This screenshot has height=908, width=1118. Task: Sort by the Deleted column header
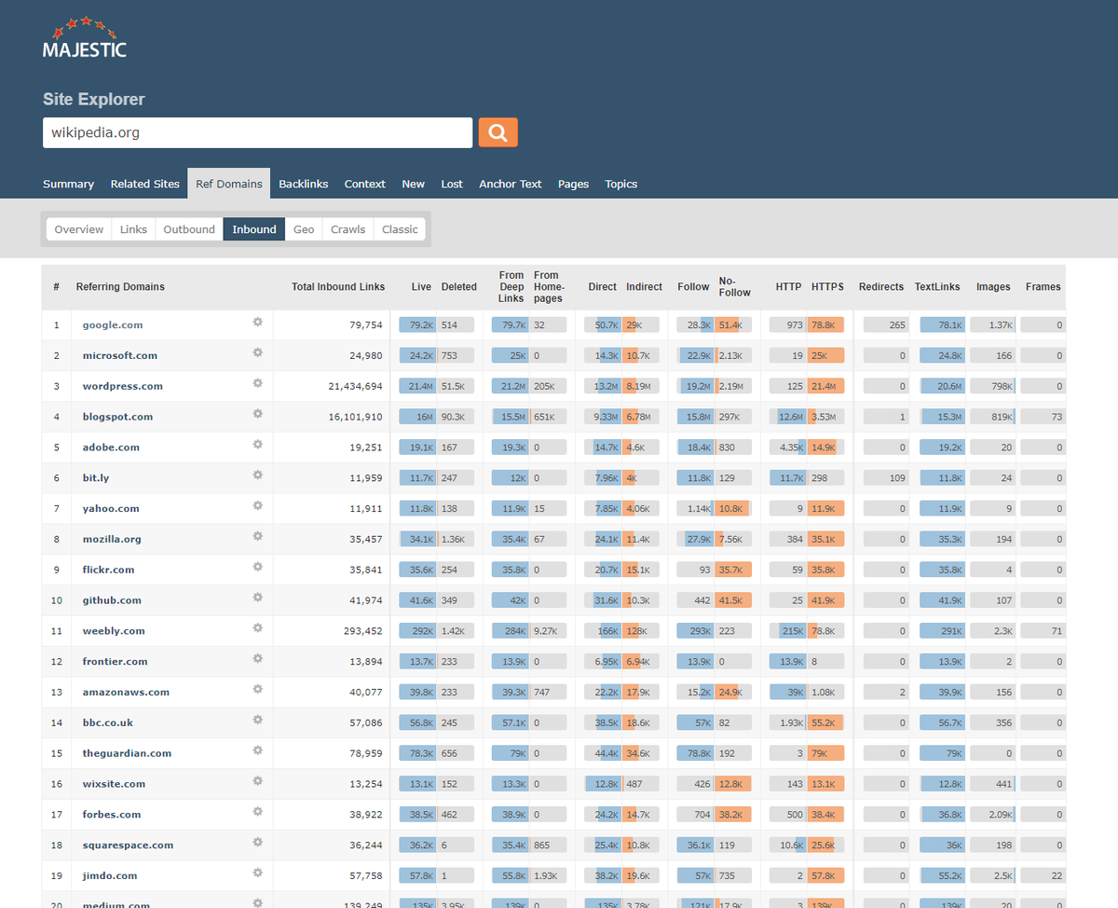point(458,287)
